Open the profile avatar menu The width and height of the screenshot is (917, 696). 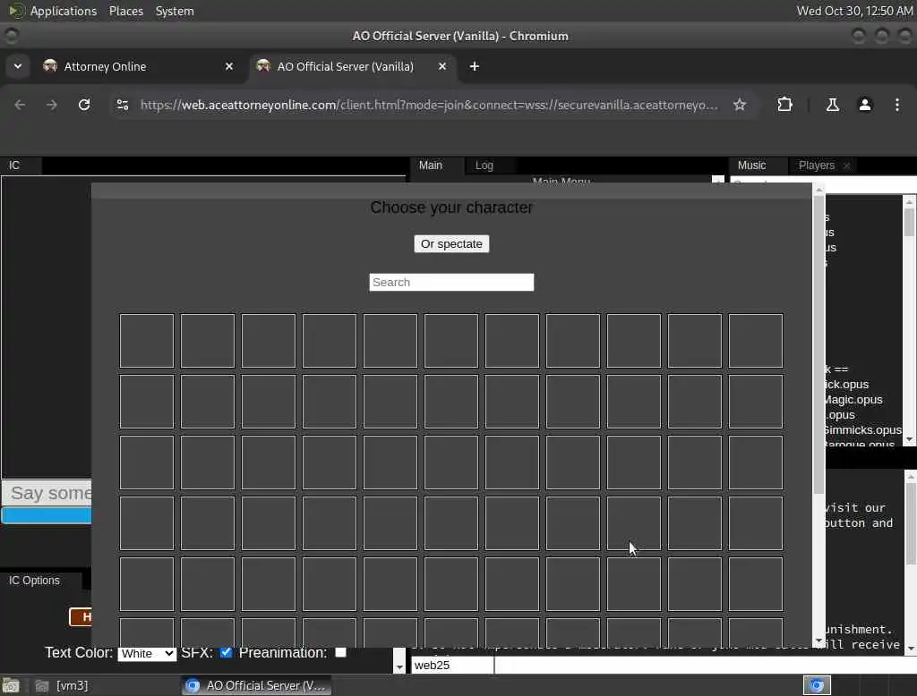(x=865, y=105)
